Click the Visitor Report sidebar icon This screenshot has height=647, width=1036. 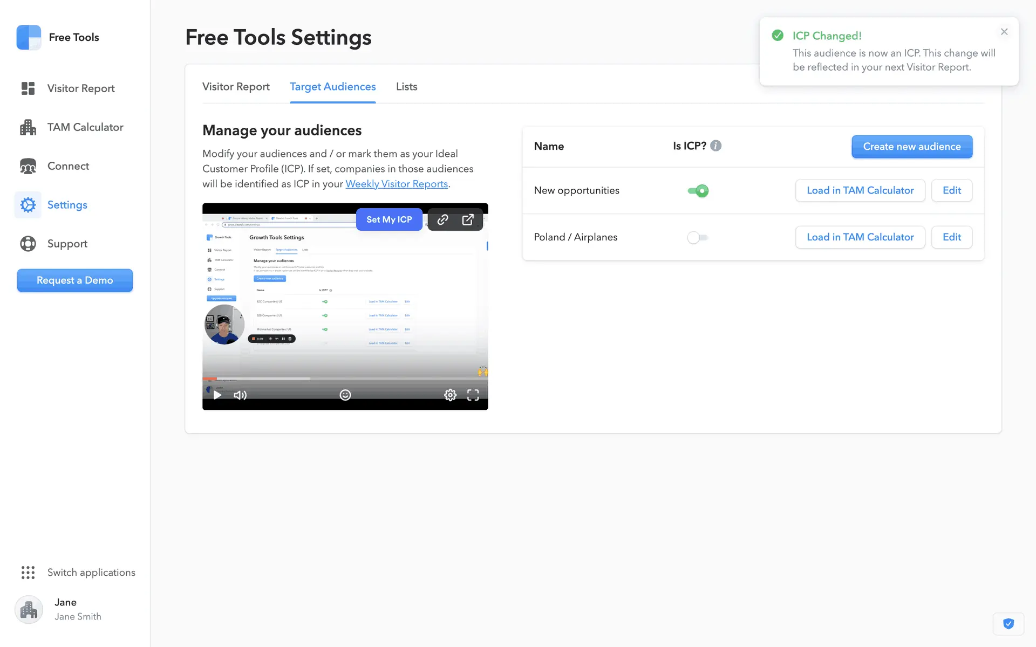(x=28, y=88)
